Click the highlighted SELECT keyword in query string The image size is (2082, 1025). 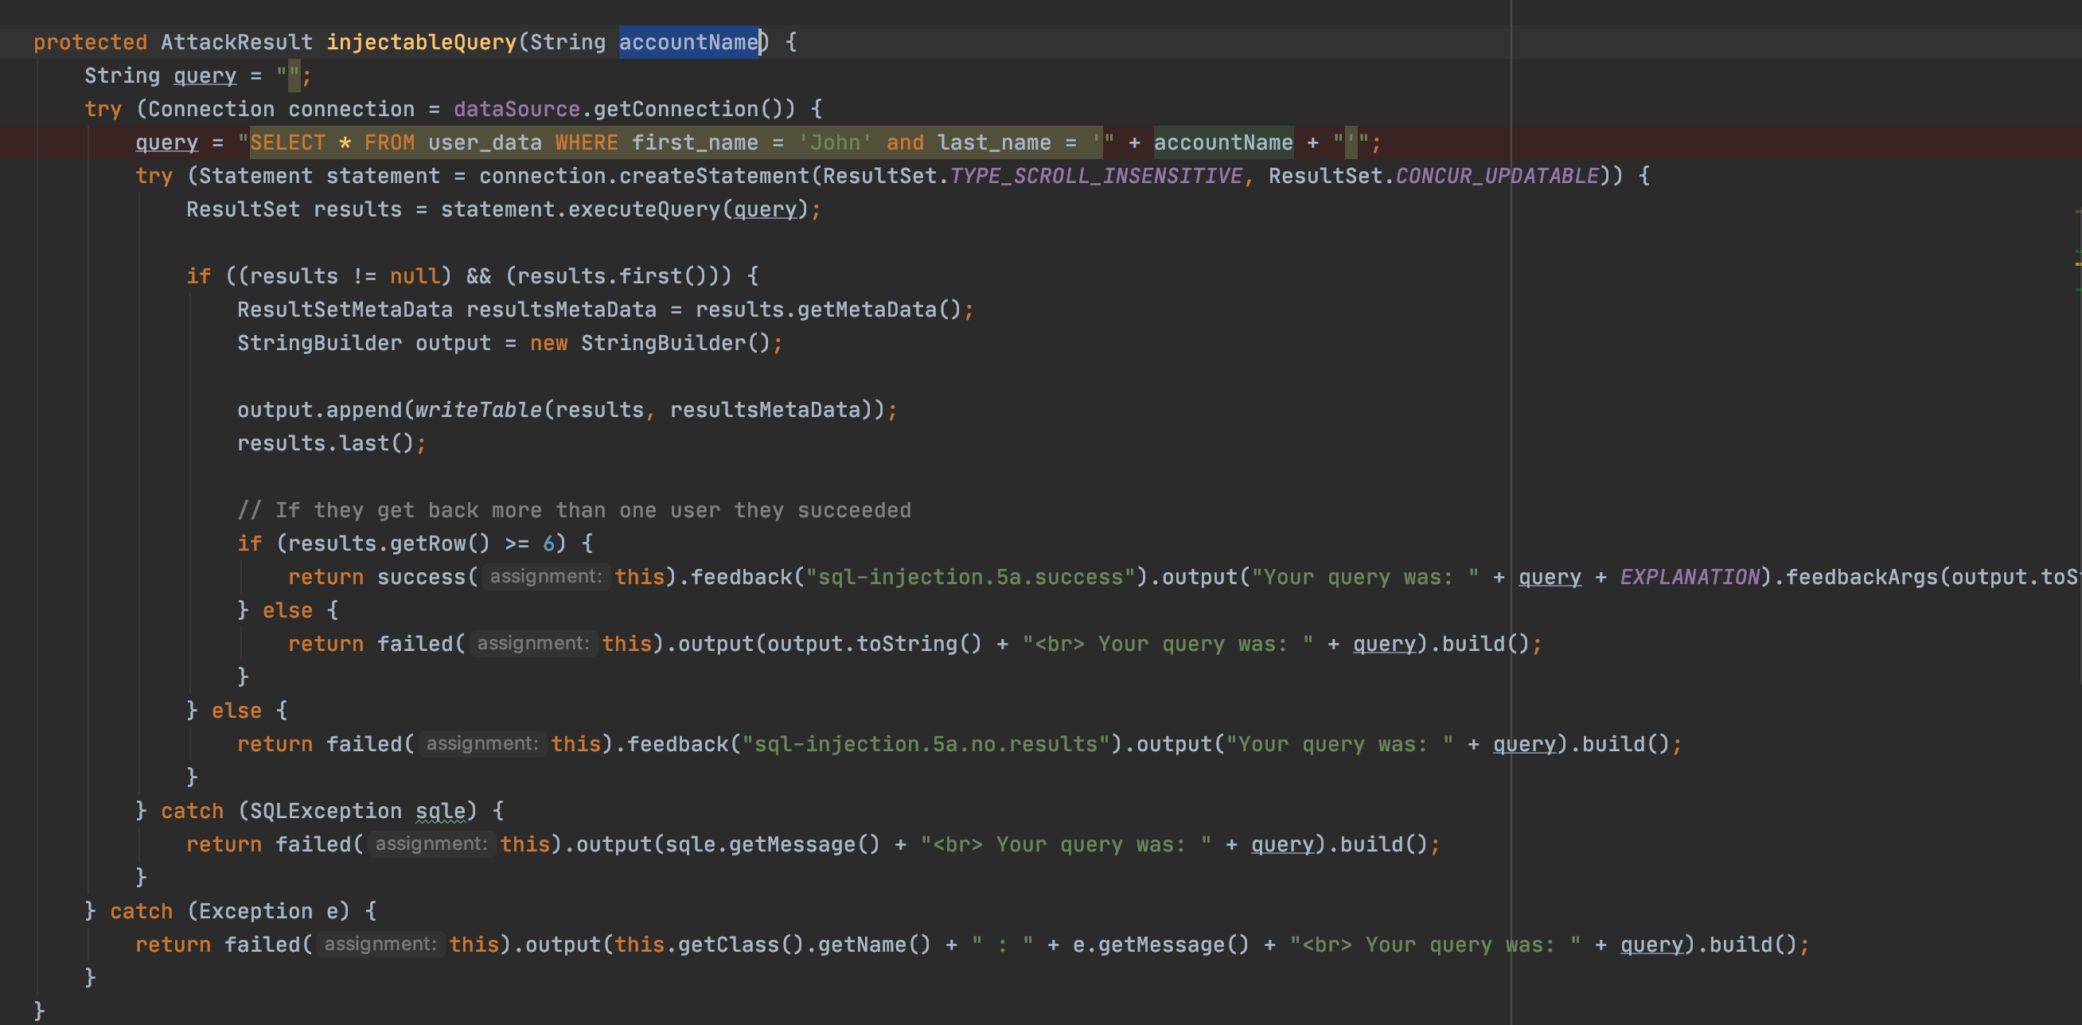point(287,143)
